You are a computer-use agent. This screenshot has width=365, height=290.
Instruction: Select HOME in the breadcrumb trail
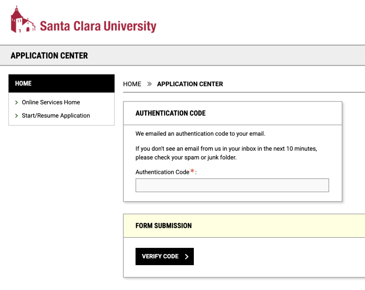pyautogui.click(x=132, y=84)
